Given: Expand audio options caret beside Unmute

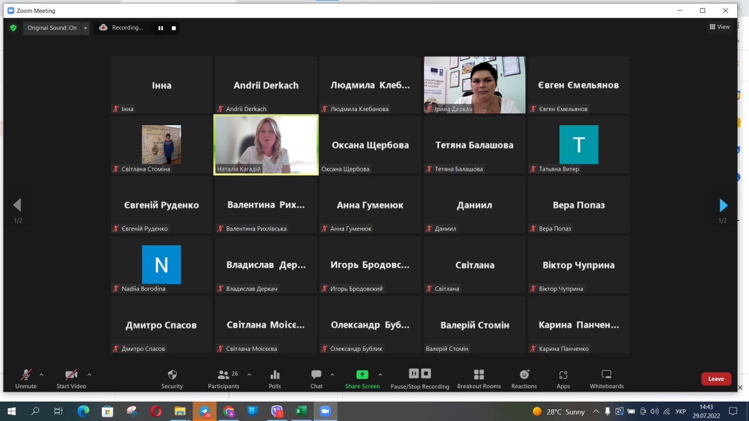Looking at the screenshot, I should pyautogui.click(x=41, y=374).
